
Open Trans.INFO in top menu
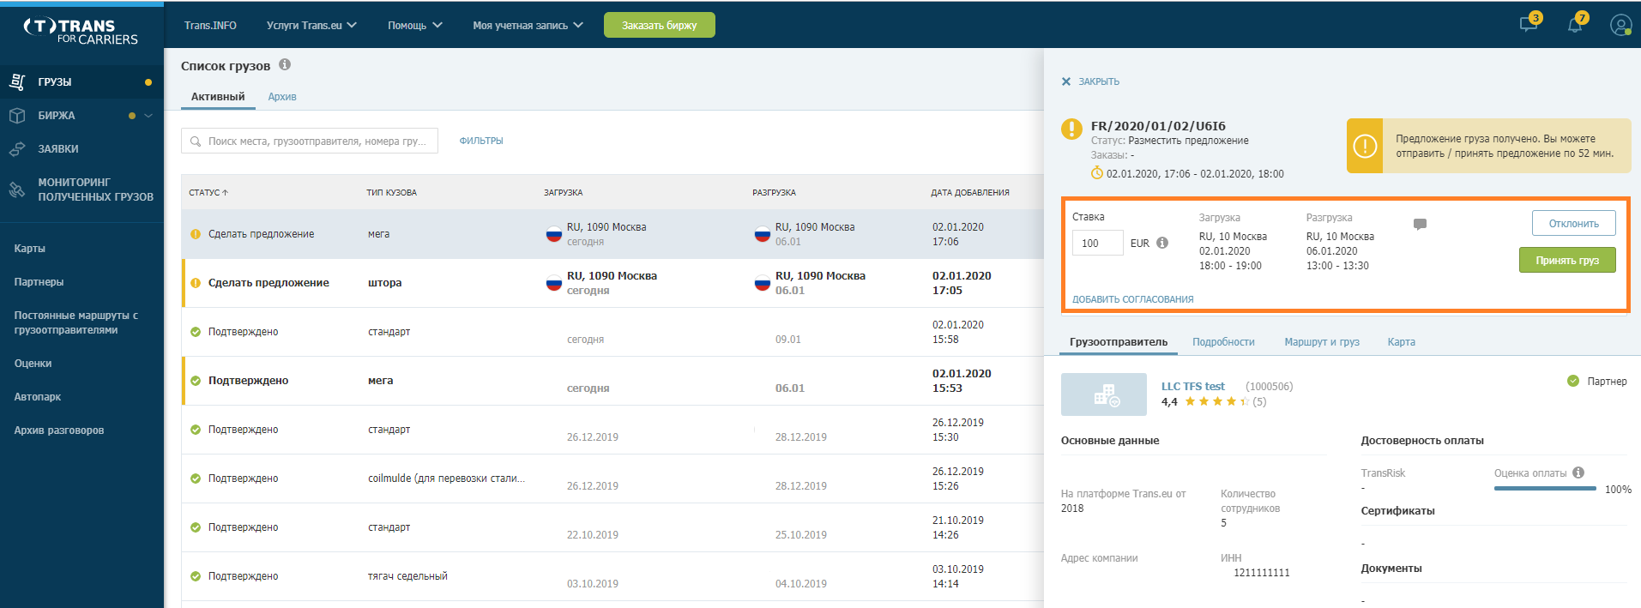pyautogui.click(x=210, y=26)
